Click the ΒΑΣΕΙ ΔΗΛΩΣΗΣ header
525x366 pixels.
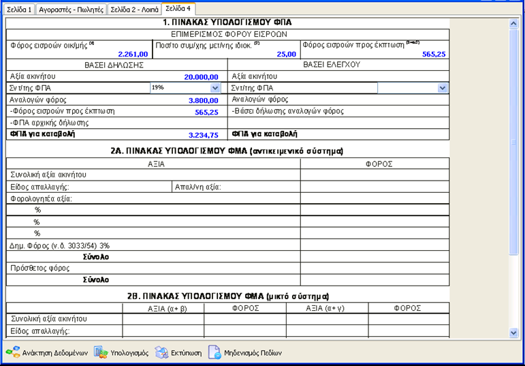114,65
